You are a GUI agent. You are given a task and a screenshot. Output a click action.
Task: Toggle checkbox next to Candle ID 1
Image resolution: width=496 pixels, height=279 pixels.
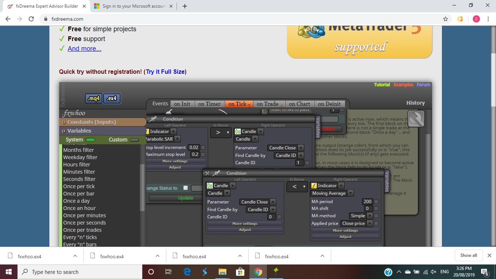click(x=307, y=163)
